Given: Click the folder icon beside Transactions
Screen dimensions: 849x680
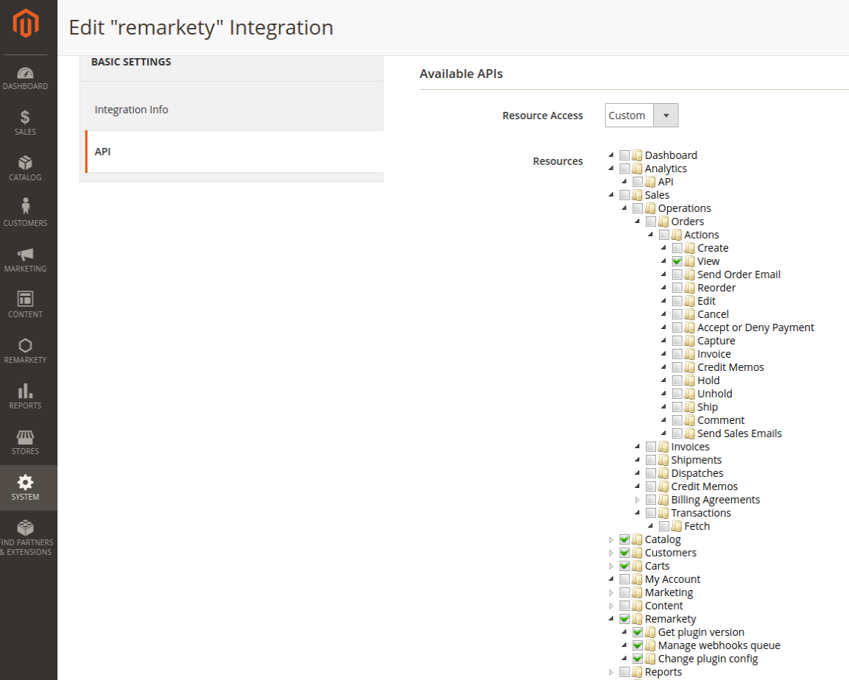Looking at the screenshot, I should [x=663, y=514].
